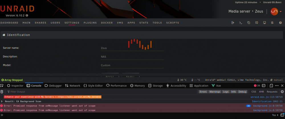Click in the Description field
Viewport: 285px width, 119px height.
[132, 57]
